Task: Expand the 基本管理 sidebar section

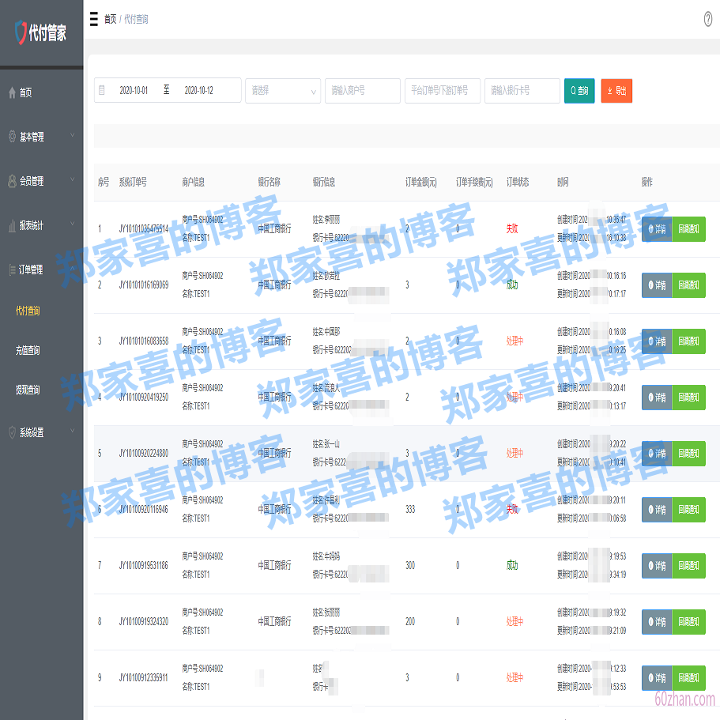Action: click(x=40, y=136)
